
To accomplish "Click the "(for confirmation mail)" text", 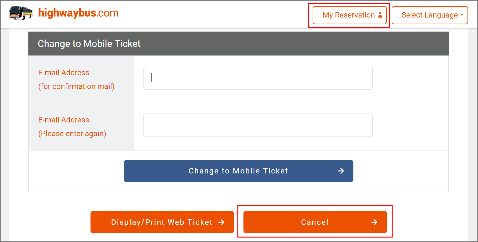I will pyautogui.click(x=76, y=86).
